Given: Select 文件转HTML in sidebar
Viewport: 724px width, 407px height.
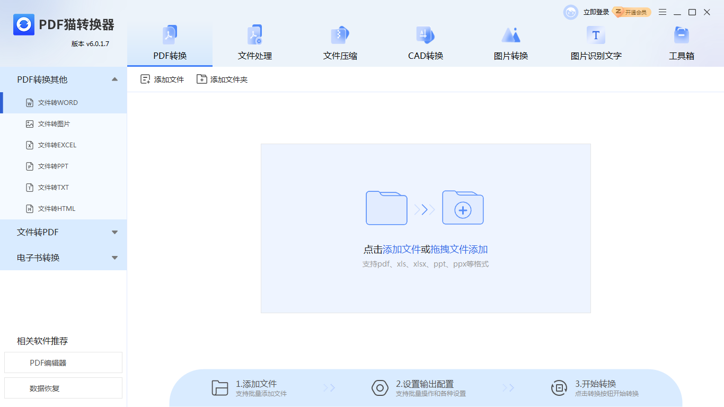Looking at the screenshot, I should point(64,209).
